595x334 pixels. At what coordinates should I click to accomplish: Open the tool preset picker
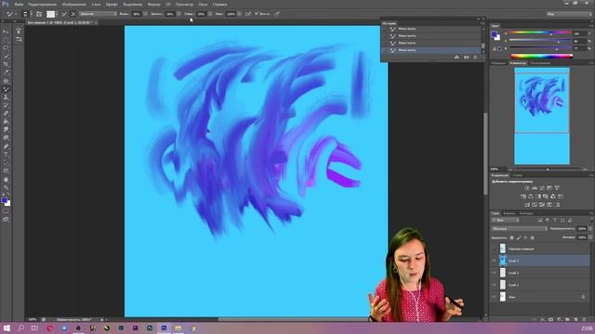[x=11, y=14]
